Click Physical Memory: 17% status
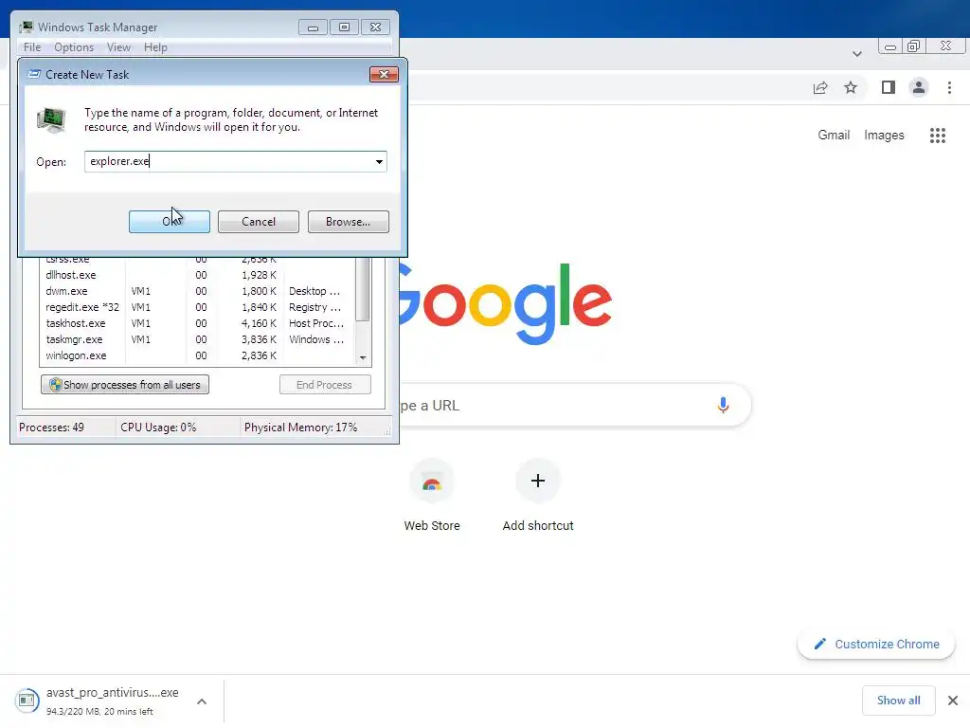Viewport: 970px width, 728px height. coord(300,428)
